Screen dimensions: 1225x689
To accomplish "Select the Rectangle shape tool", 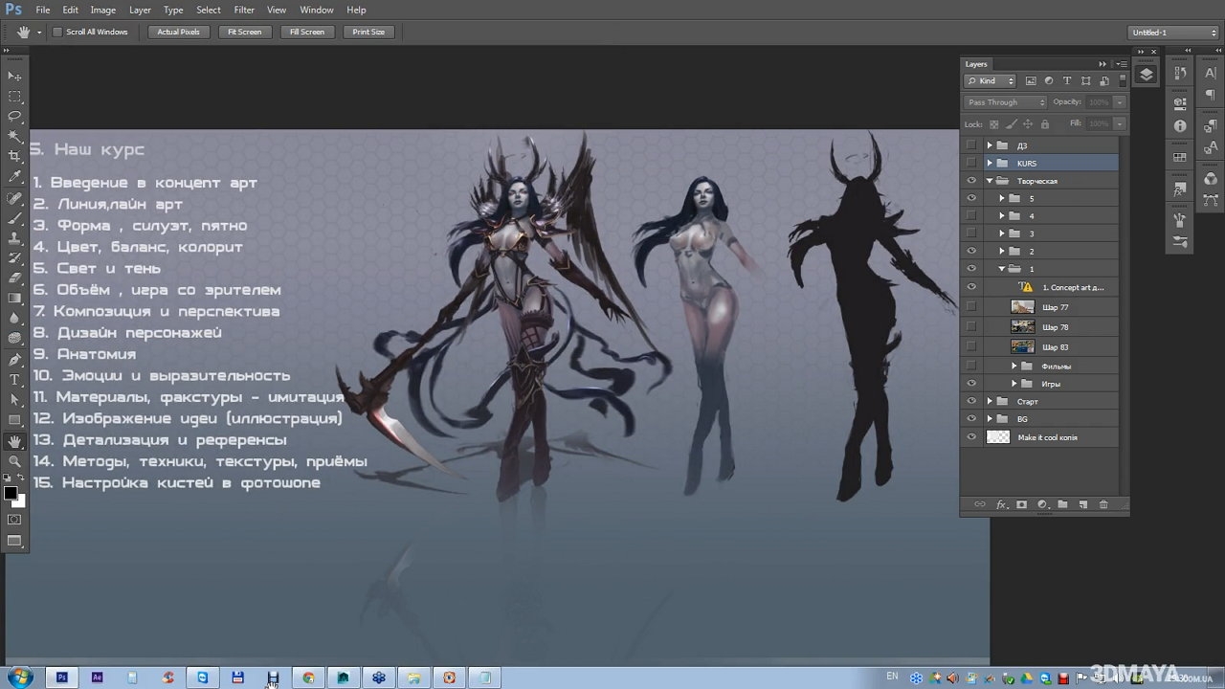I will [x=14, y=420].
